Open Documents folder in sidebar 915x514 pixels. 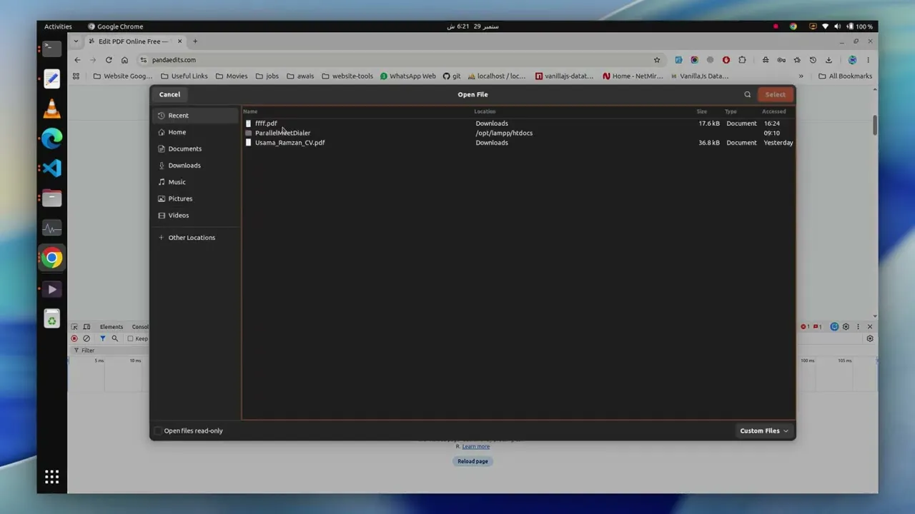[195, 148]
